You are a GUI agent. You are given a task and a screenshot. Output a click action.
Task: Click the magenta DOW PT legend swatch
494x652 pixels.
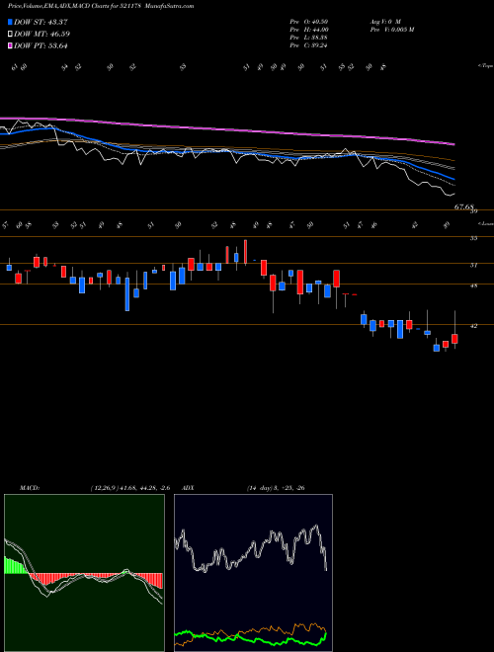point(10,45)
